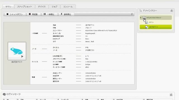Click the frog guest thumbnail image
This screenshot has height=100, width=179.
[x=17, y=51]
